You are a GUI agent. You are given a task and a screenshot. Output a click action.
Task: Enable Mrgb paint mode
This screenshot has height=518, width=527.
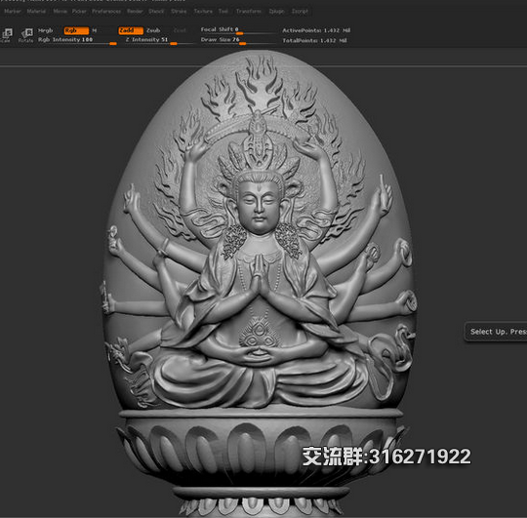point(45,30)
